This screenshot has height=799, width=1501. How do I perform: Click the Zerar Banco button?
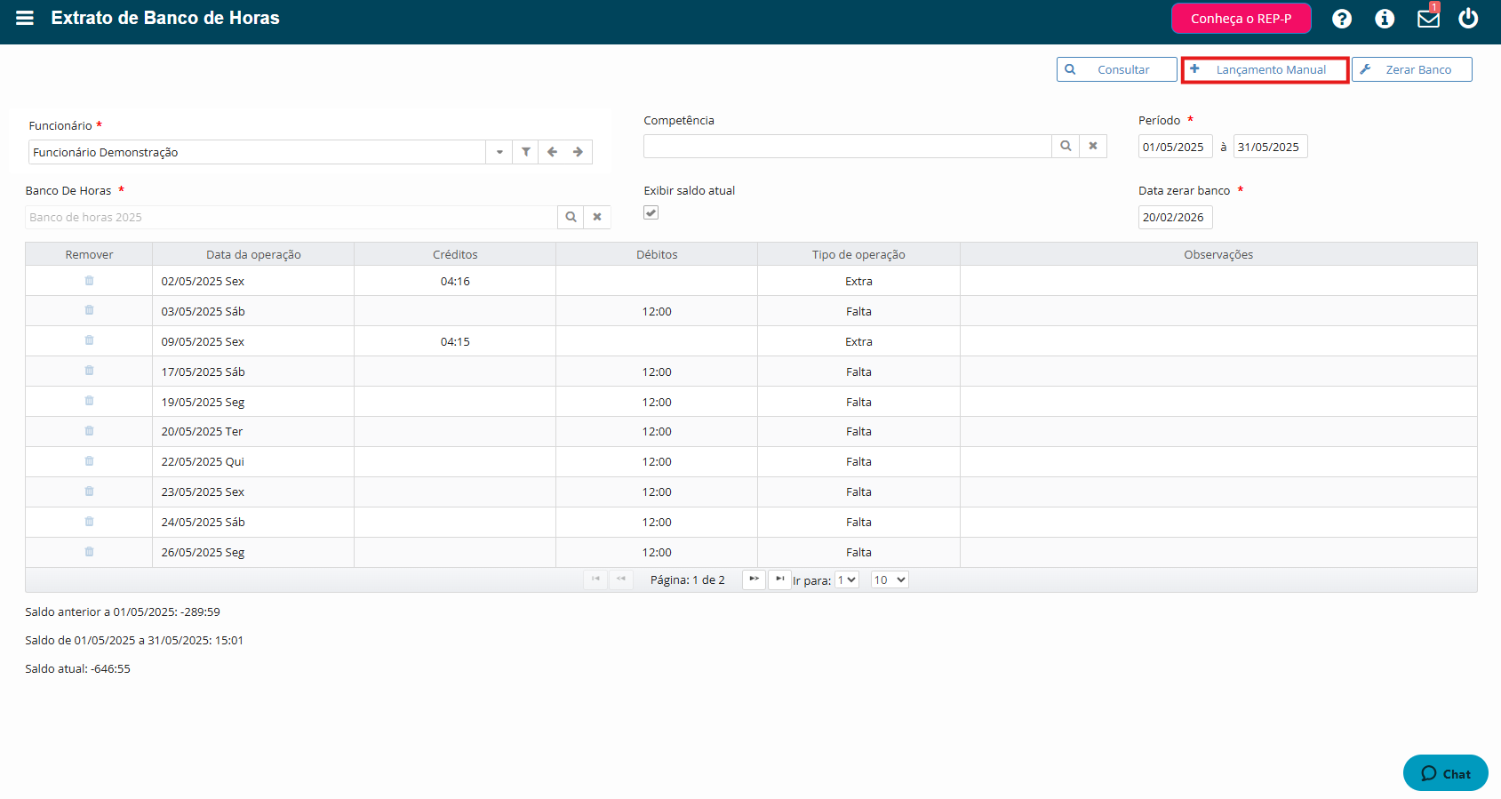[x=1411, y=69]
